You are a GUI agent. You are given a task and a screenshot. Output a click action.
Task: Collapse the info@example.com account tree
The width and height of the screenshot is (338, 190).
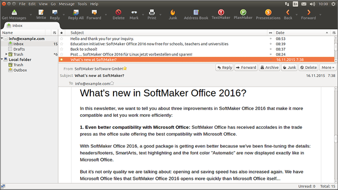click(x=2, y=38)
